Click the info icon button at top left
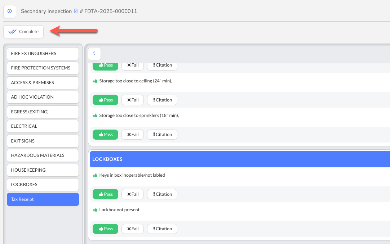The image size is (390, 244). click(10, 11)
